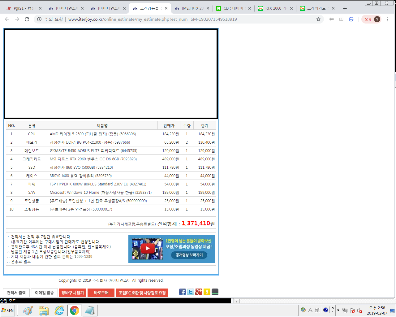Click the dark green-striped share icon
Viewport: 396px width, 317px height.
click(215, 292)
